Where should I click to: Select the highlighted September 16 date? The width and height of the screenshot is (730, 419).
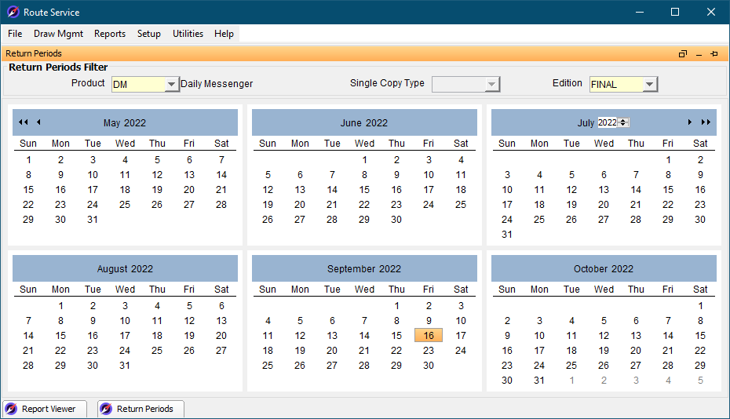coord(429,336)
